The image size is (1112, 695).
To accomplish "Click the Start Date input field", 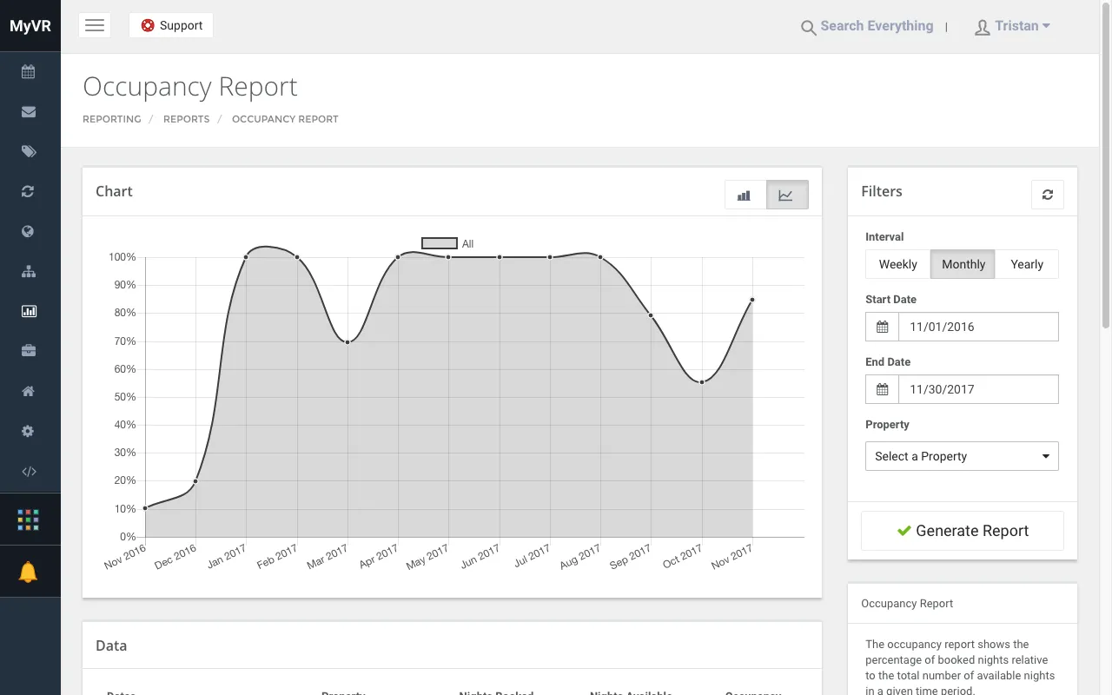I will pyautogui.click(x=978, y=327).
